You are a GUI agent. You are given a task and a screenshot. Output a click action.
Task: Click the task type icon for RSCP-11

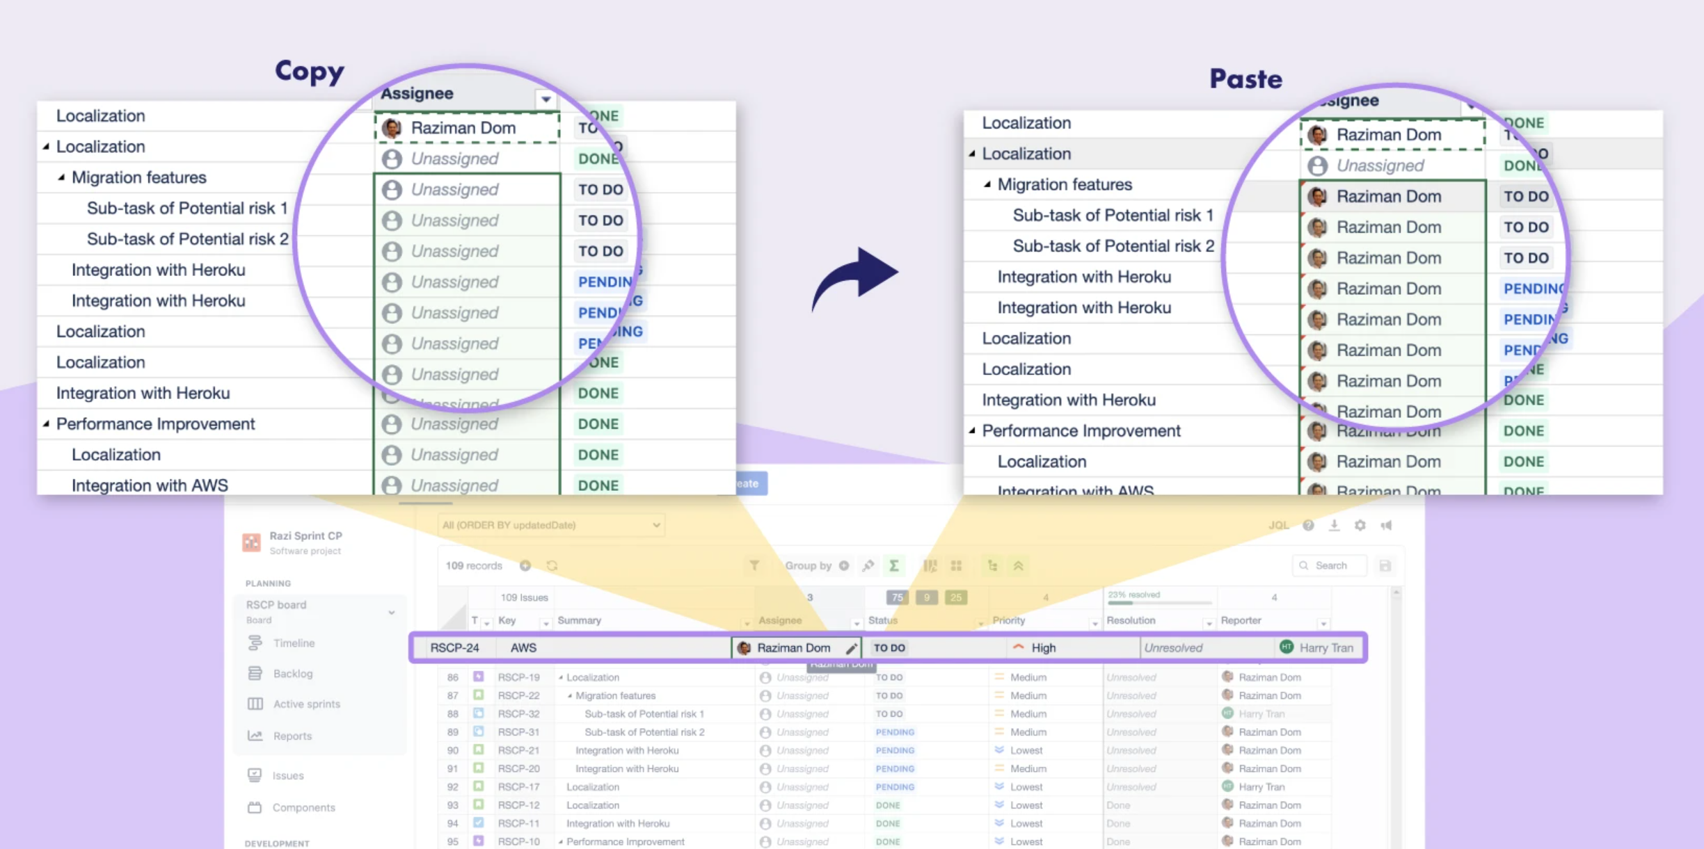coord(479,823)
